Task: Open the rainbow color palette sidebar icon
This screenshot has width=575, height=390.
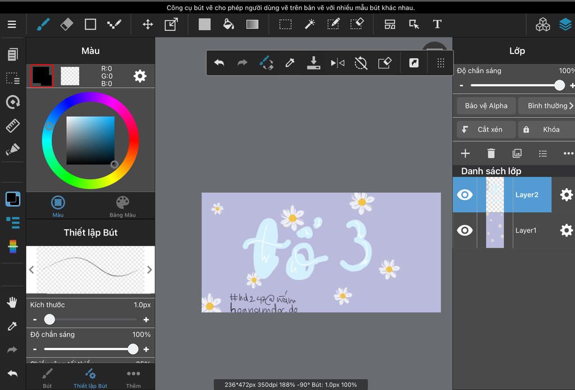Action: pyautogui.click(x=13, y=246)
